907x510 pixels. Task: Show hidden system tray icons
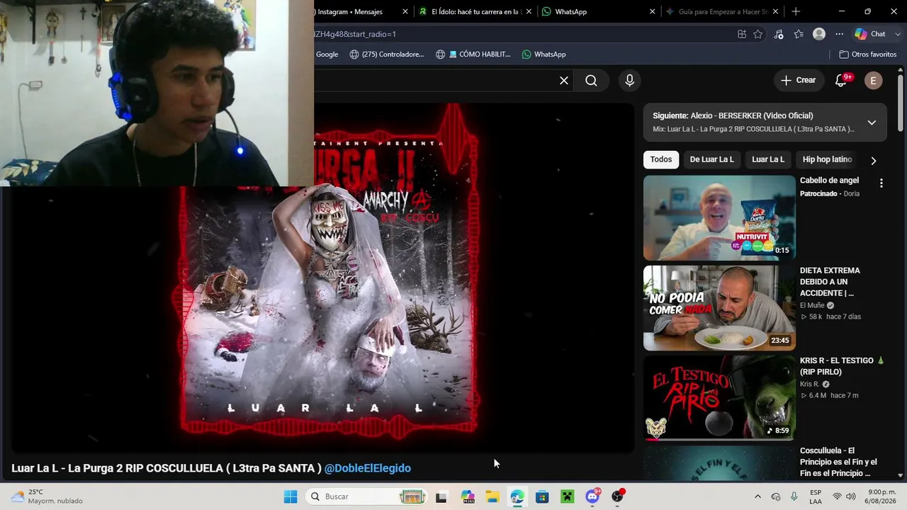tap(757, 497)
